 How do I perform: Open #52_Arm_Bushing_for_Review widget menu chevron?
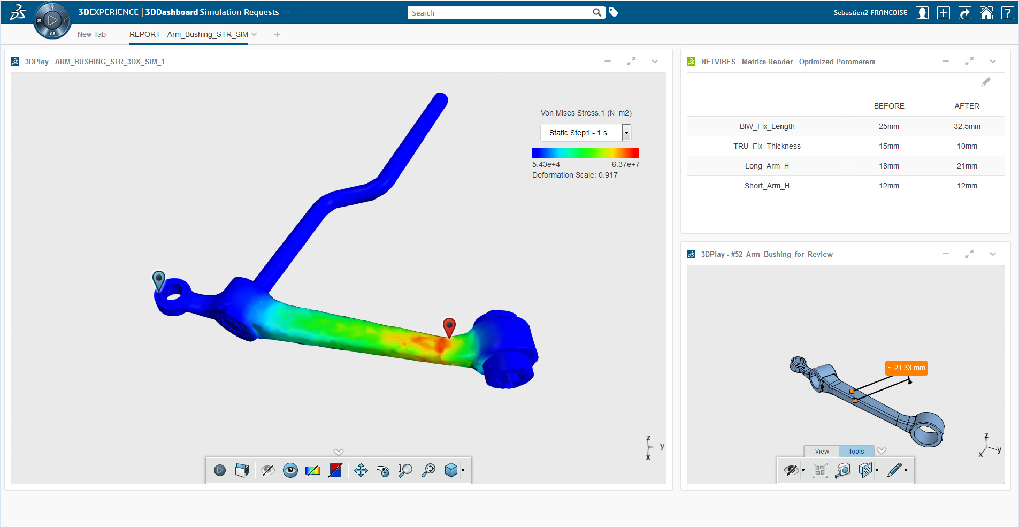(993, 254)
